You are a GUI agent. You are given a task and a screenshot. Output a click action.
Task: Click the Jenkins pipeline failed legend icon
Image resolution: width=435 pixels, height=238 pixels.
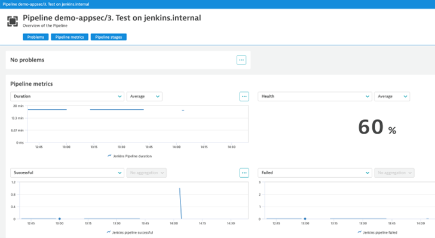pos(360,232)
